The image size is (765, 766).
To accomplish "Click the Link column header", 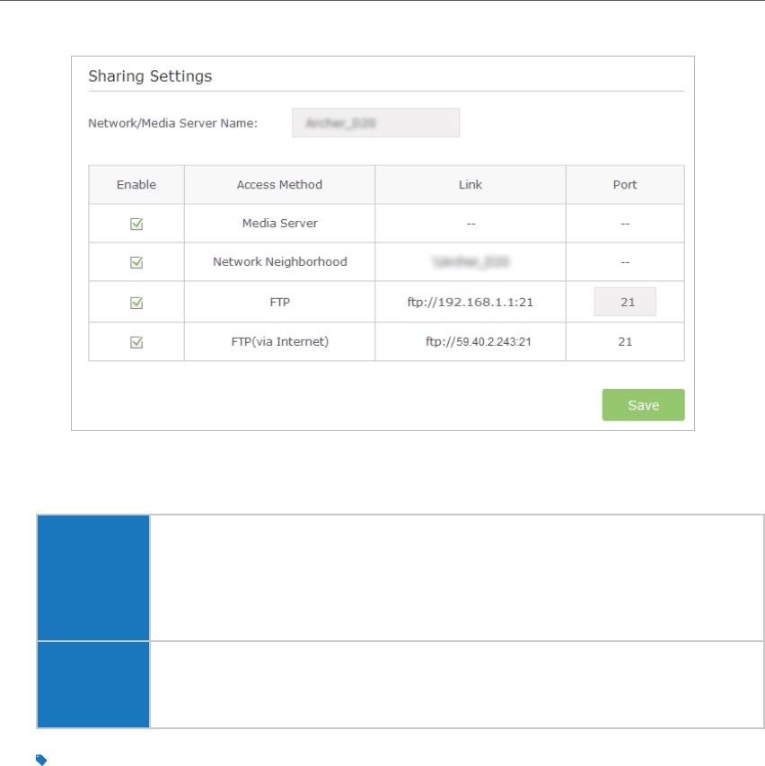I will (470, 185).
